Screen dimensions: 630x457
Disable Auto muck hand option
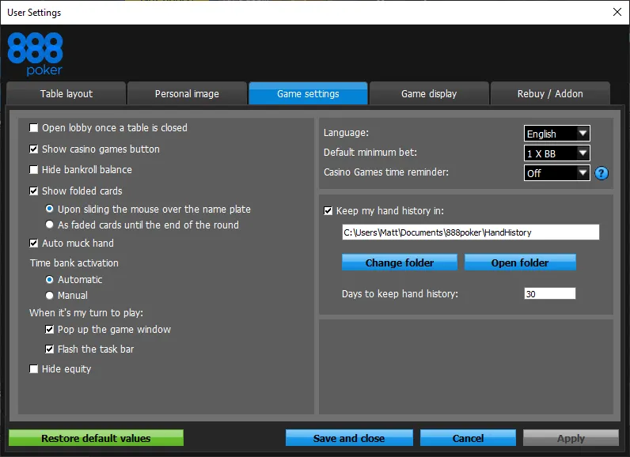click(34, 244)
